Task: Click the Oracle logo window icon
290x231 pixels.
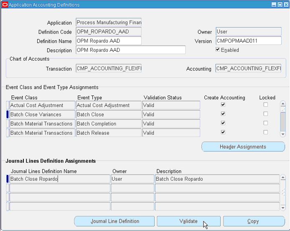Action: click(5, 5)
